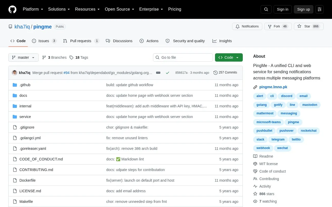Click the MIT license scale icon
This screenshot has width=332, height=207.
(x=255, y=164)
